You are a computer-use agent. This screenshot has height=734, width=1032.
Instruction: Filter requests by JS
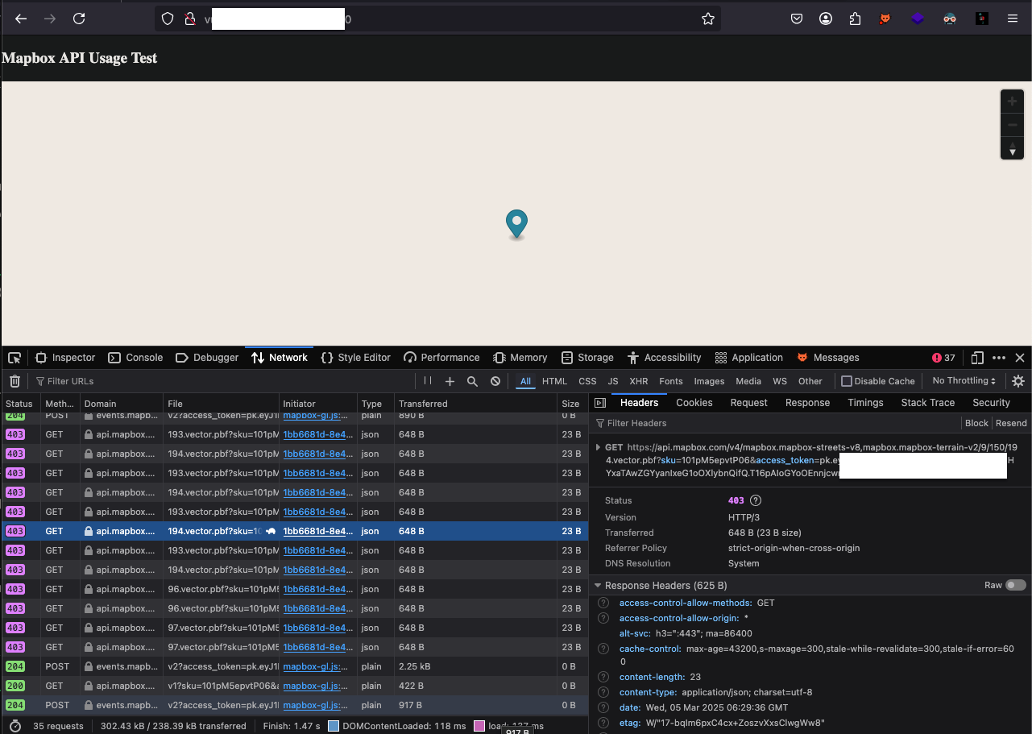coord(613,381)
